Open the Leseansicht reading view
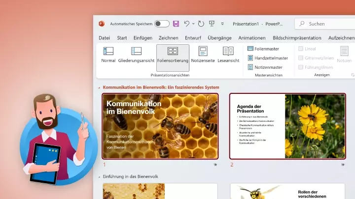This screenshot has width=355, height=199. click(x=228, y=55)
